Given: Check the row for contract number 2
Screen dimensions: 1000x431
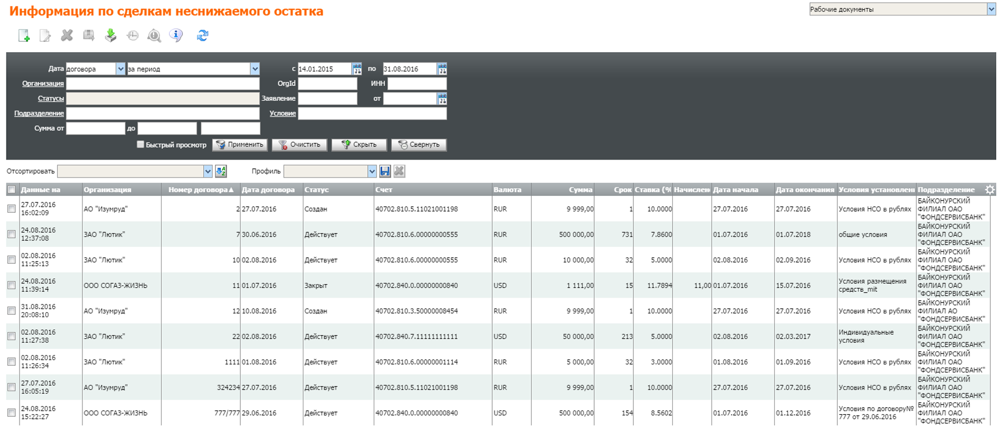Looking at the screenshot, I should (x=11, y=209).
